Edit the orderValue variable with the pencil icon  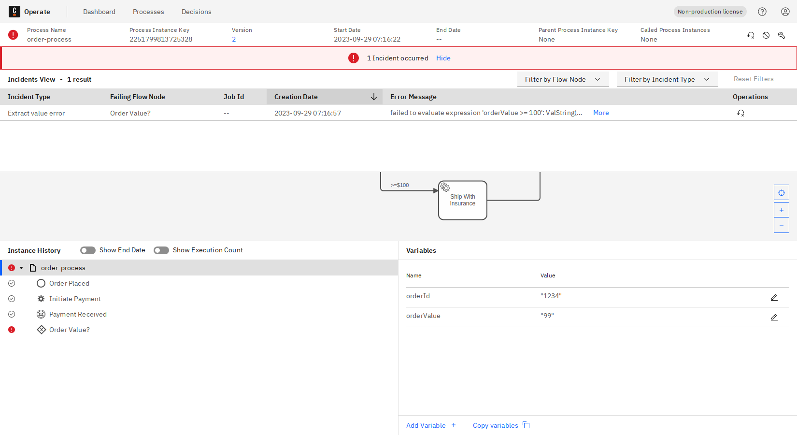coord(774,317)
